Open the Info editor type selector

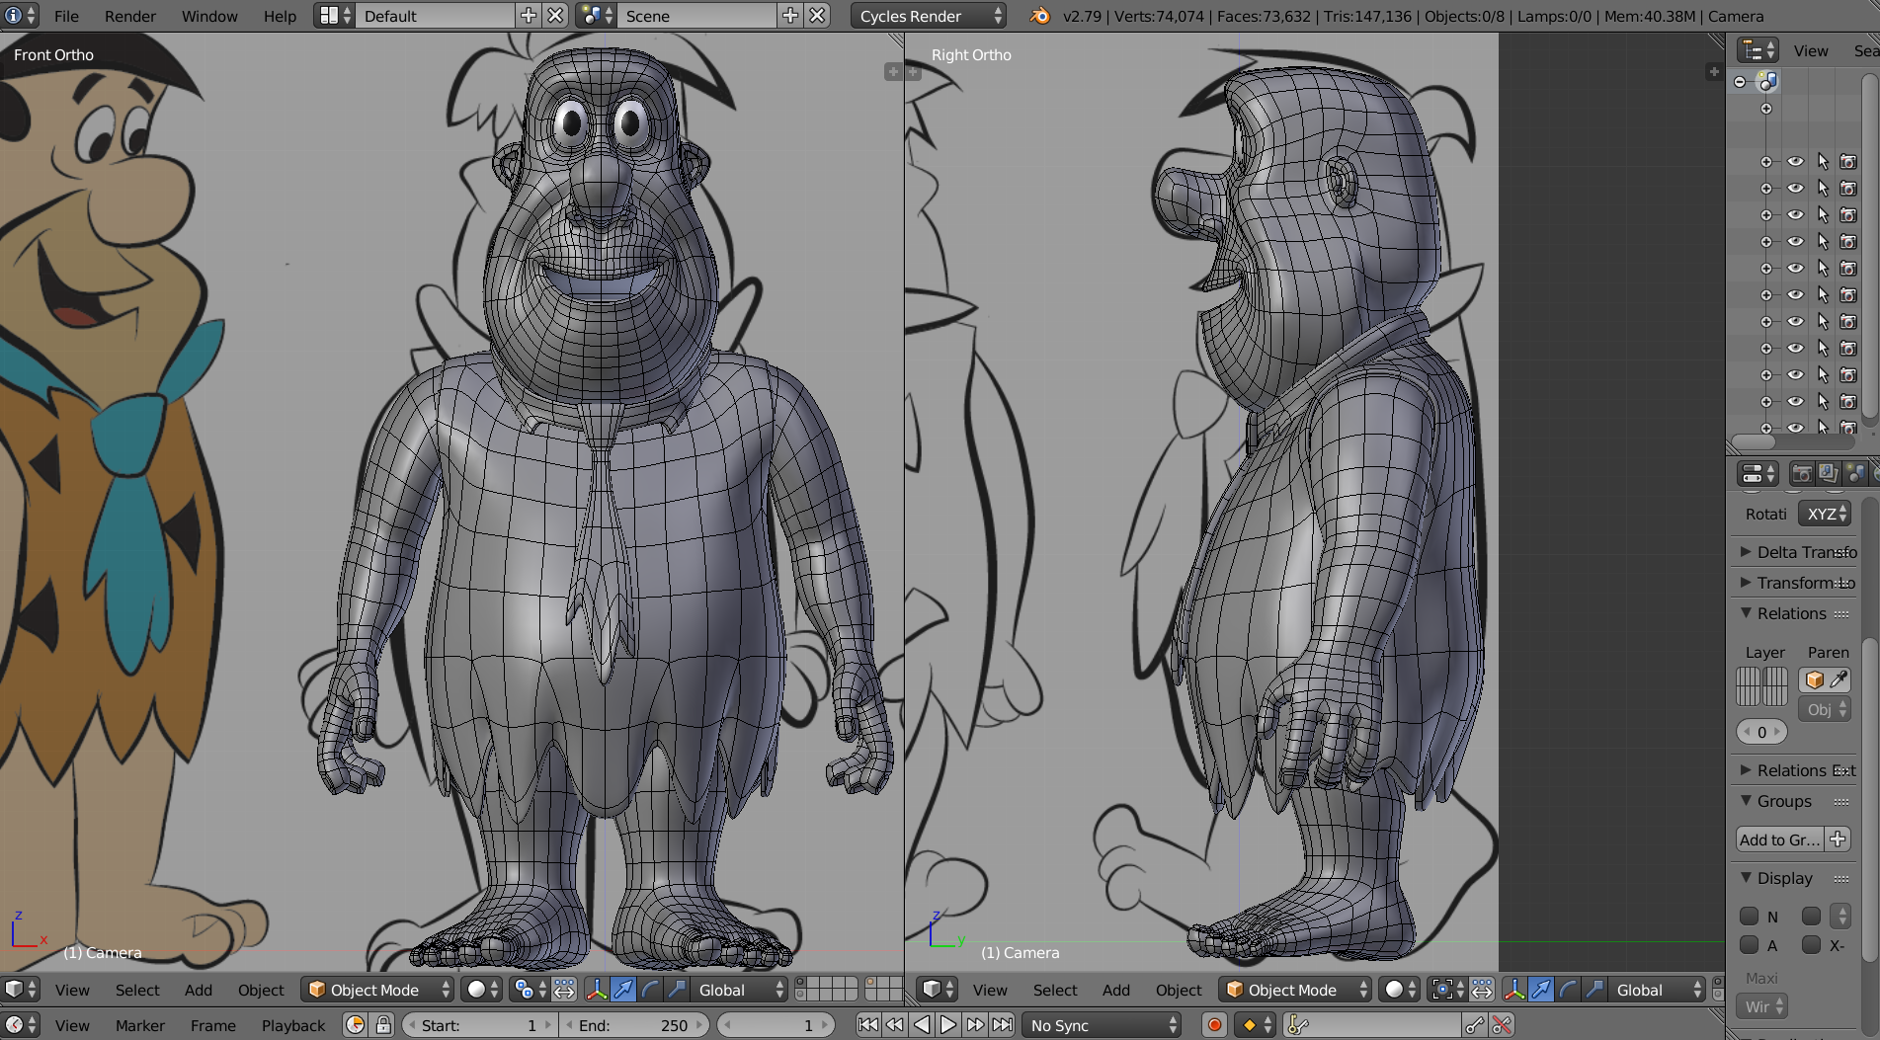(19, 16)
